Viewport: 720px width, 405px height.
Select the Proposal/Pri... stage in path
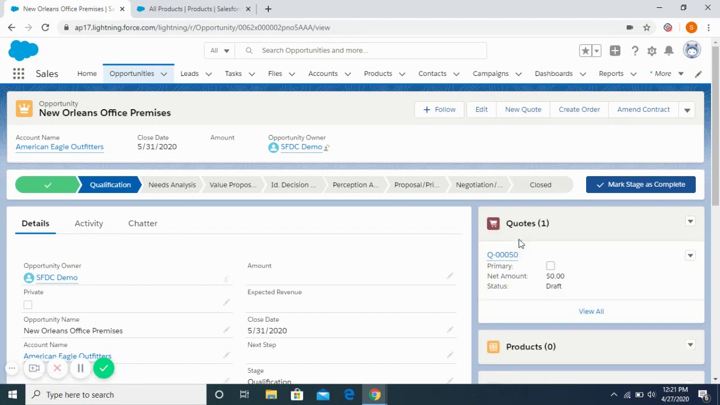pos(417,184)
